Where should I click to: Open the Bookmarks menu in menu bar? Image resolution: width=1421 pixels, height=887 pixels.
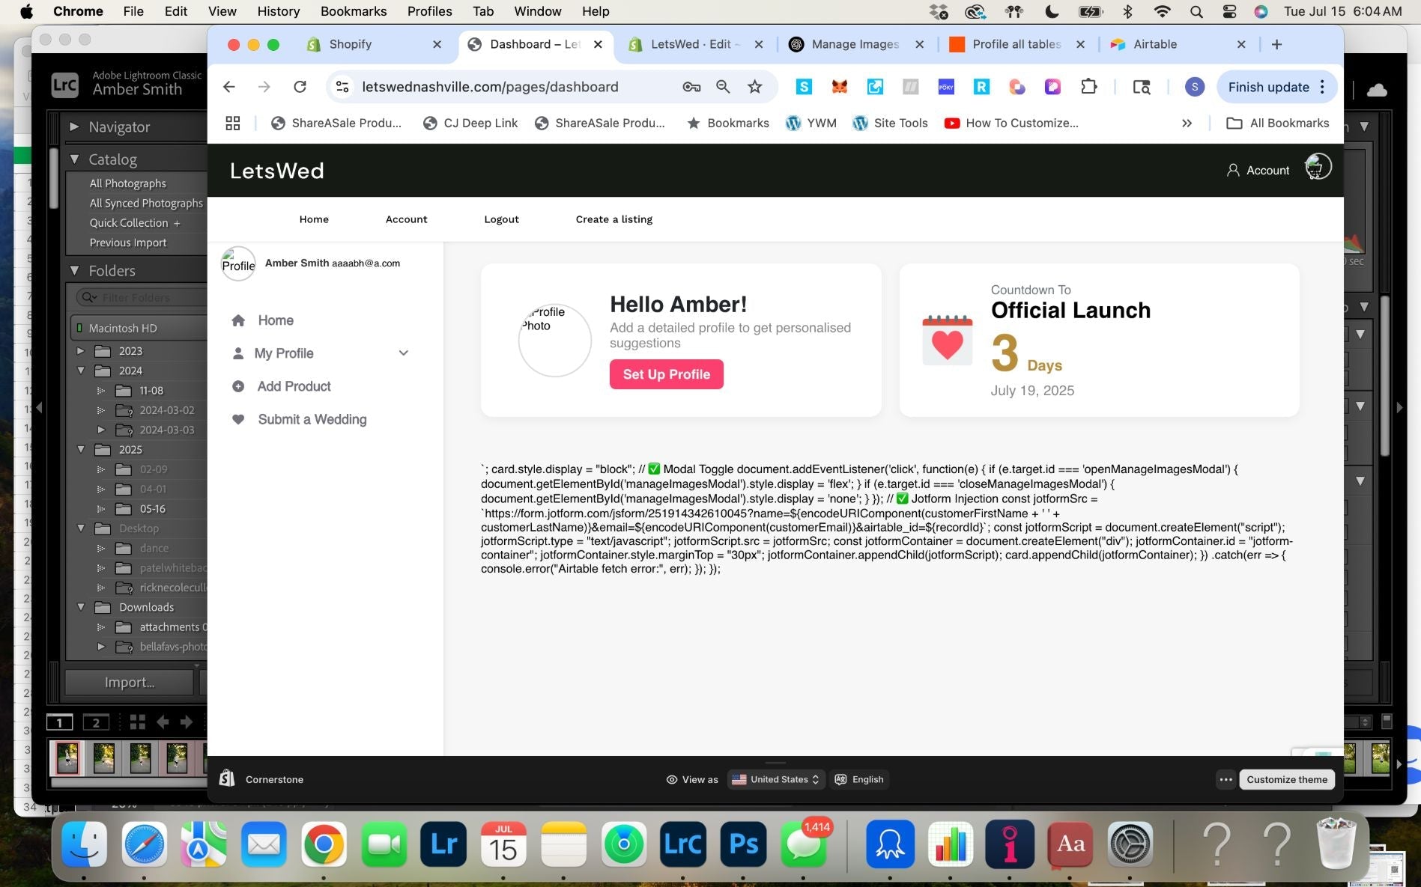pos(353,11)
